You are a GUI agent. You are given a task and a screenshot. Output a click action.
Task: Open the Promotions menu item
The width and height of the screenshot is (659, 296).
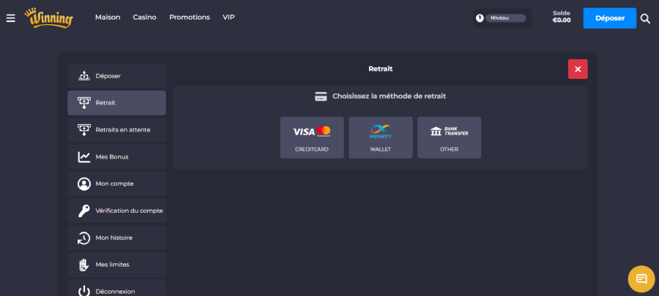pos(190,18)
